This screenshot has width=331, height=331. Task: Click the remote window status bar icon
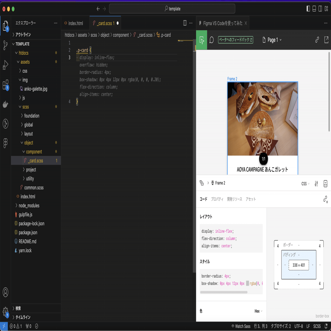pos(4,326)
